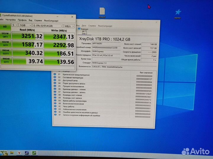
Task: Click status circle of 07 Единицы данных - запись
Action: (x=55, y=92)
